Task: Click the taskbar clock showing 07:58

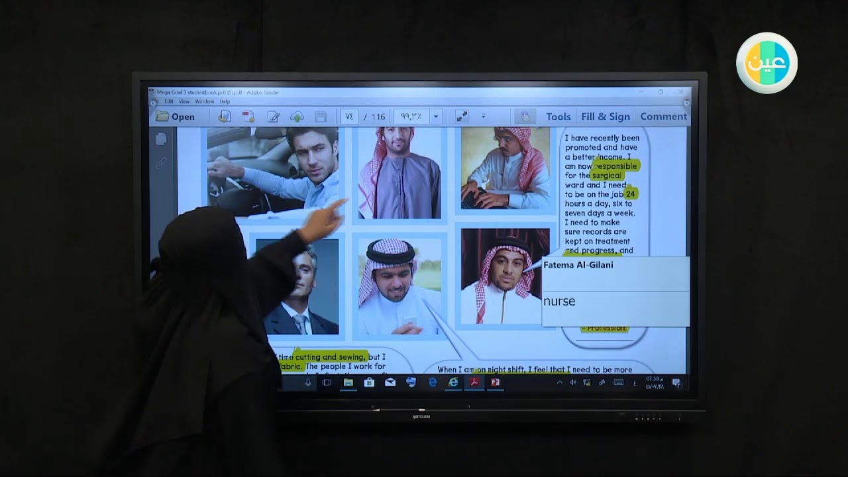Action: pyautogui.click(x=653, y=382)
